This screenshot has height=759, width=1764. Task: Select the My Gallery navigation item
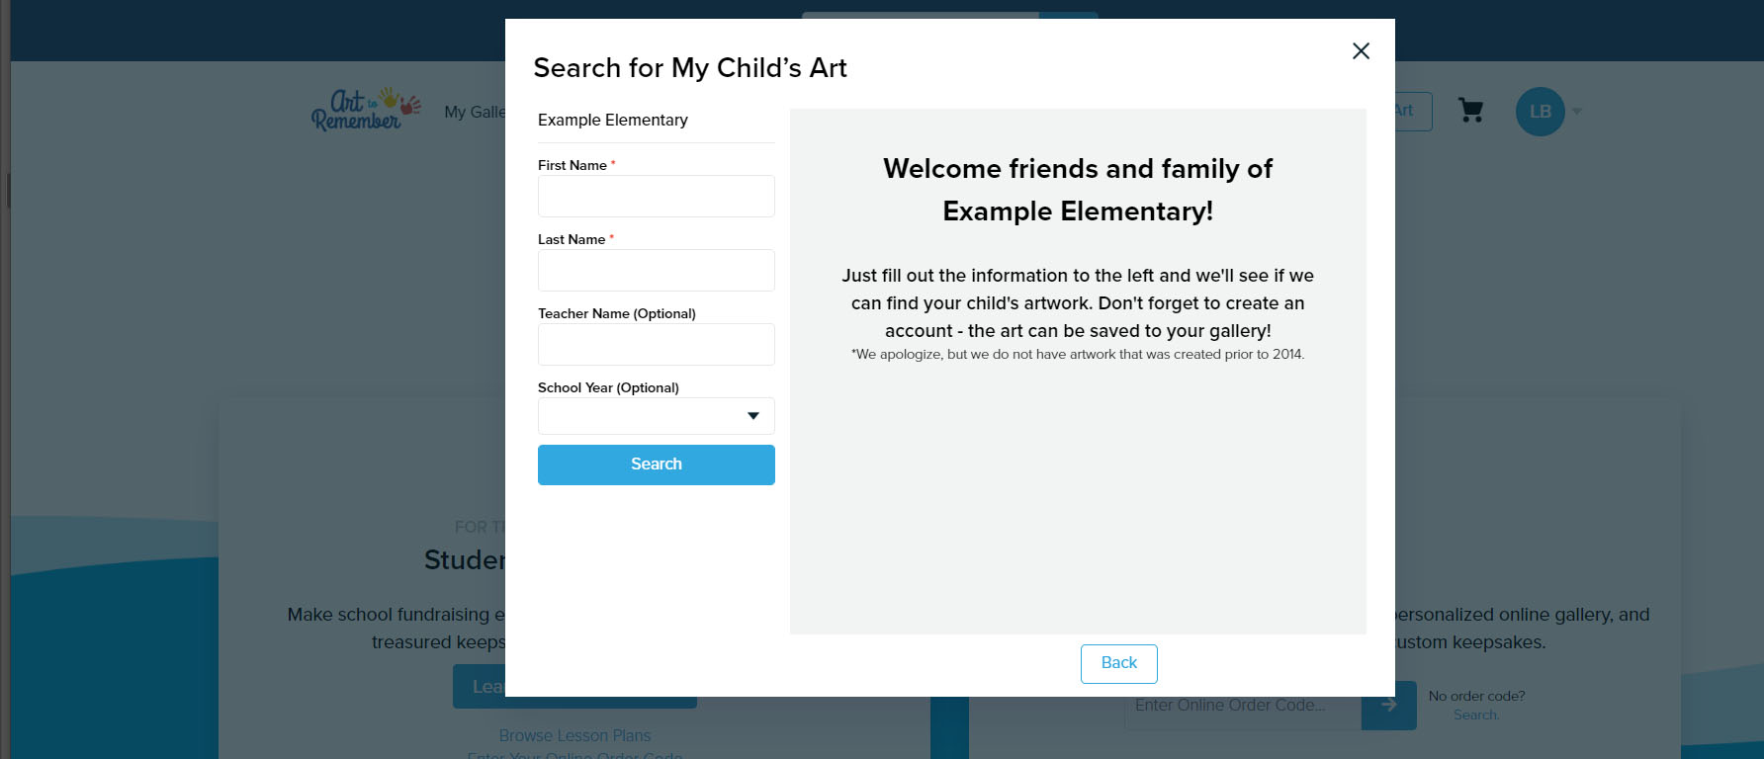tap(473, 112)
